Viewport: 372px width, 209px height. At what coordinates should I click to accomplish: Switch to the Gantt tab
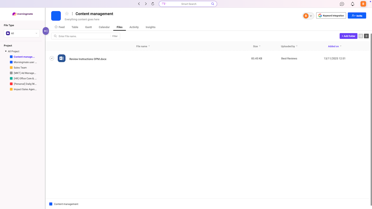point(88,27)
